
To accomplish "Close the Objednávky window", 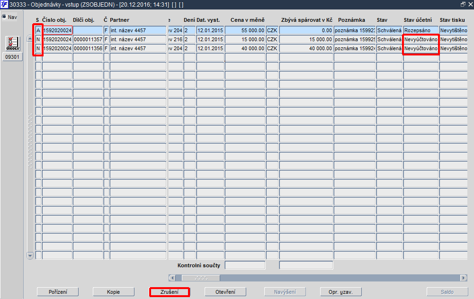I will (x=470, y=4).
